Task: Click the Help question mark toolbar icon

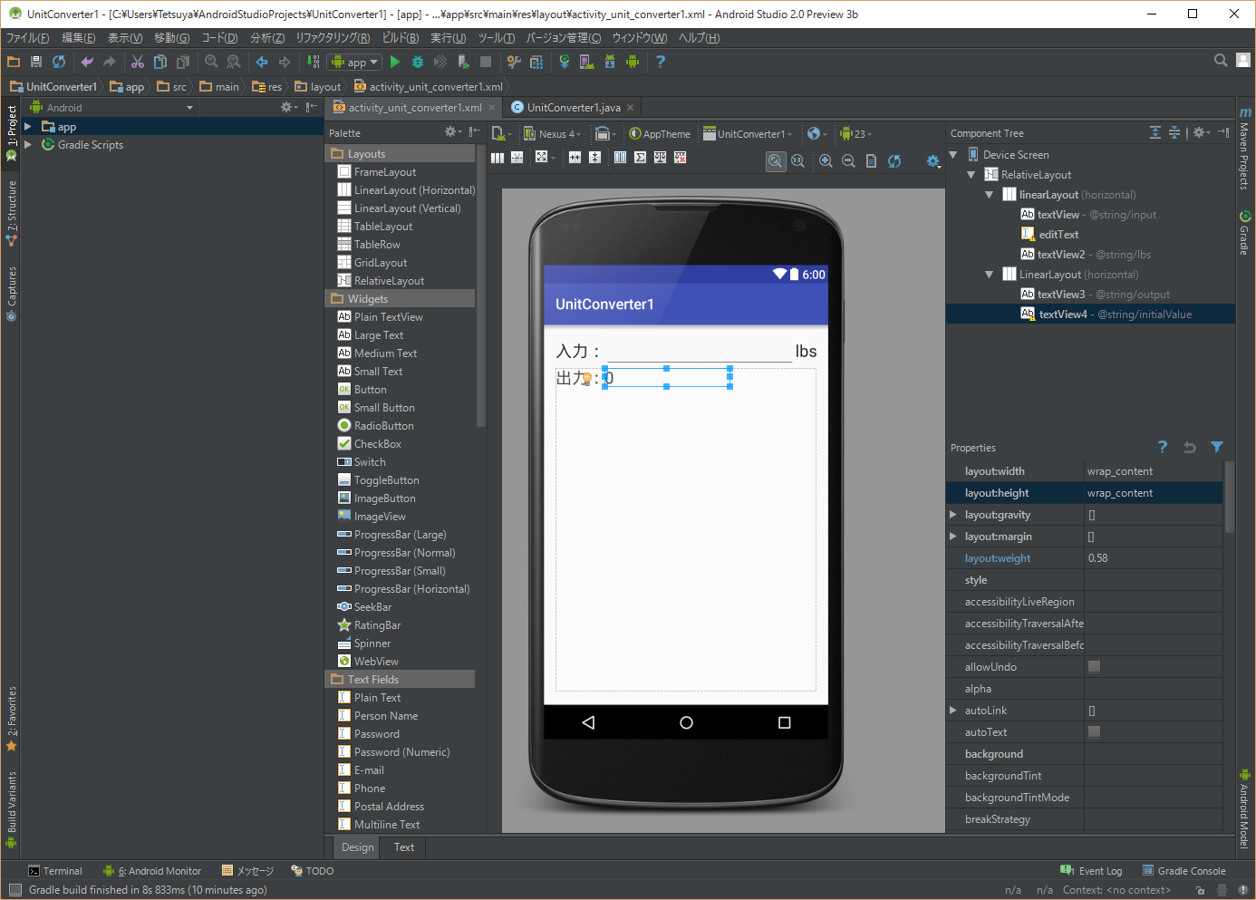Action: [x=661, y=62]
